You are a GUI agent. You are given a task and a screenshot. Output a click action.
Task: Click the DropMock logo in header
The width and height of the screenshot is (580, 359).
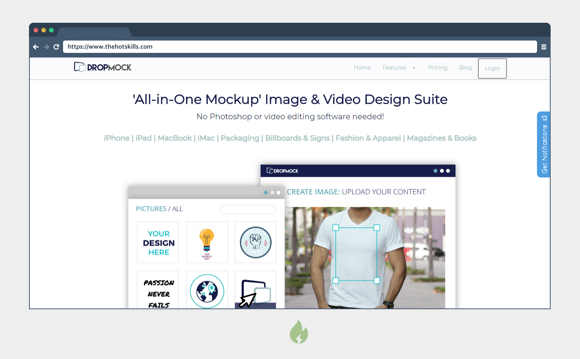coord(102,67)
